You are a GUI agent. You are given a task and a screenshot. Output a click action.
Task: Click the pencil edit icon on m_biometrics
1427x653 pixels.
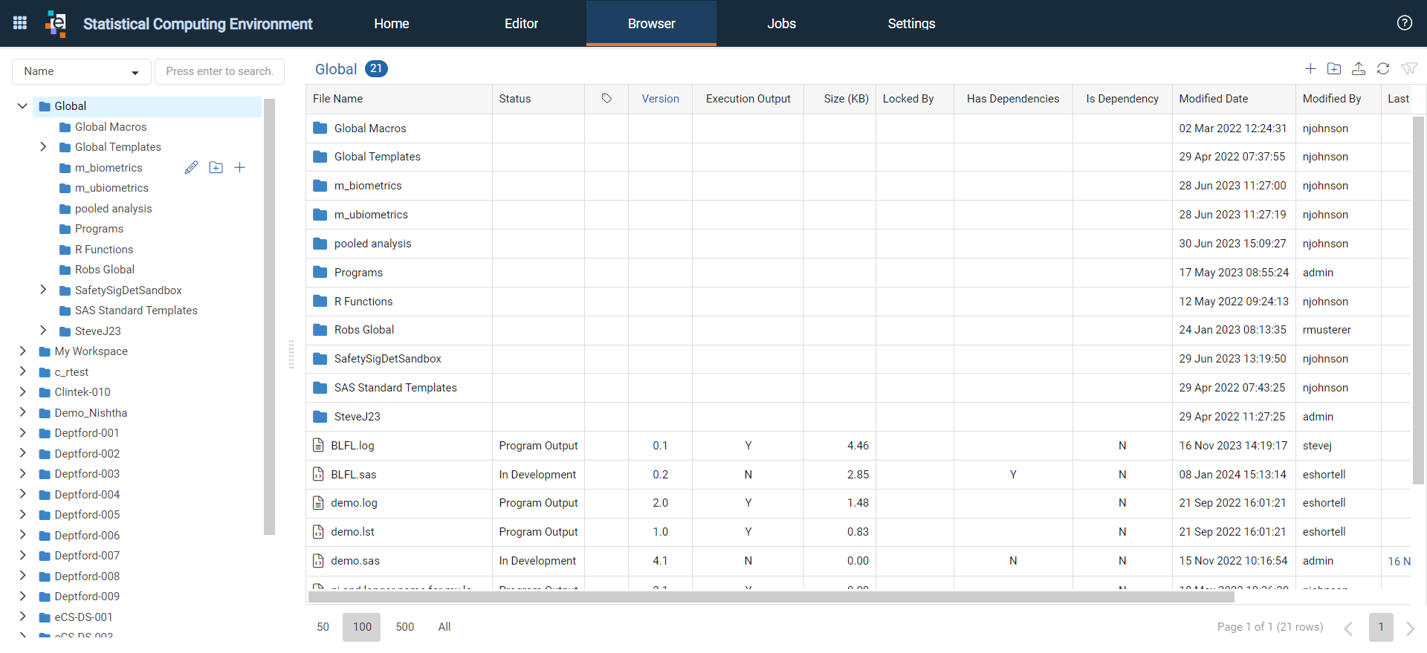click(x=192, y=168)
